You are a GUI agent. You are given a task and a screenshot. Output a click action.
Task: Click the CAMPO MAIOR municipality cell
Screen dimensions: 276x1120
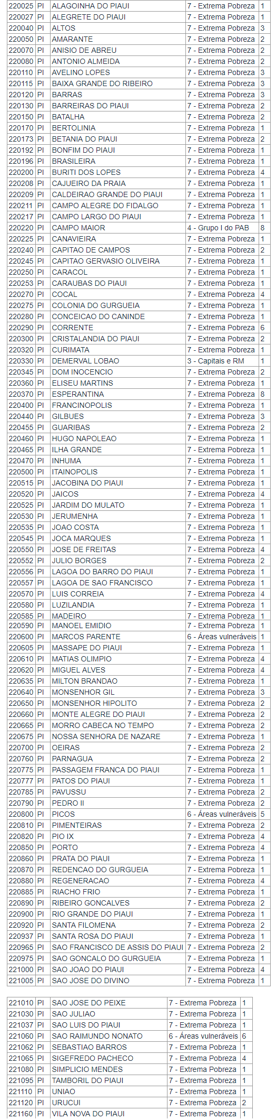[x=117, y=228]
